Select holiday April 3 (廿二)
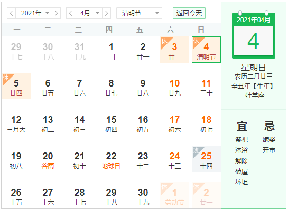 pos(175,50)
